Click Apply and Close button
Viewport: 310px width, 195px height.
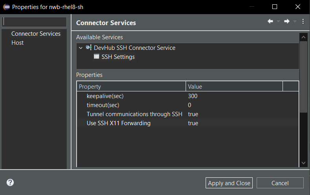[x=229, y=183]
